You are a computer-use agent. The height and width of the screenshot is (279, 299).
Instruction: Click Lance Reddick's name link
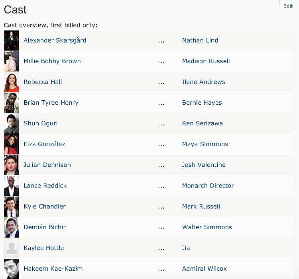(45, 185)
